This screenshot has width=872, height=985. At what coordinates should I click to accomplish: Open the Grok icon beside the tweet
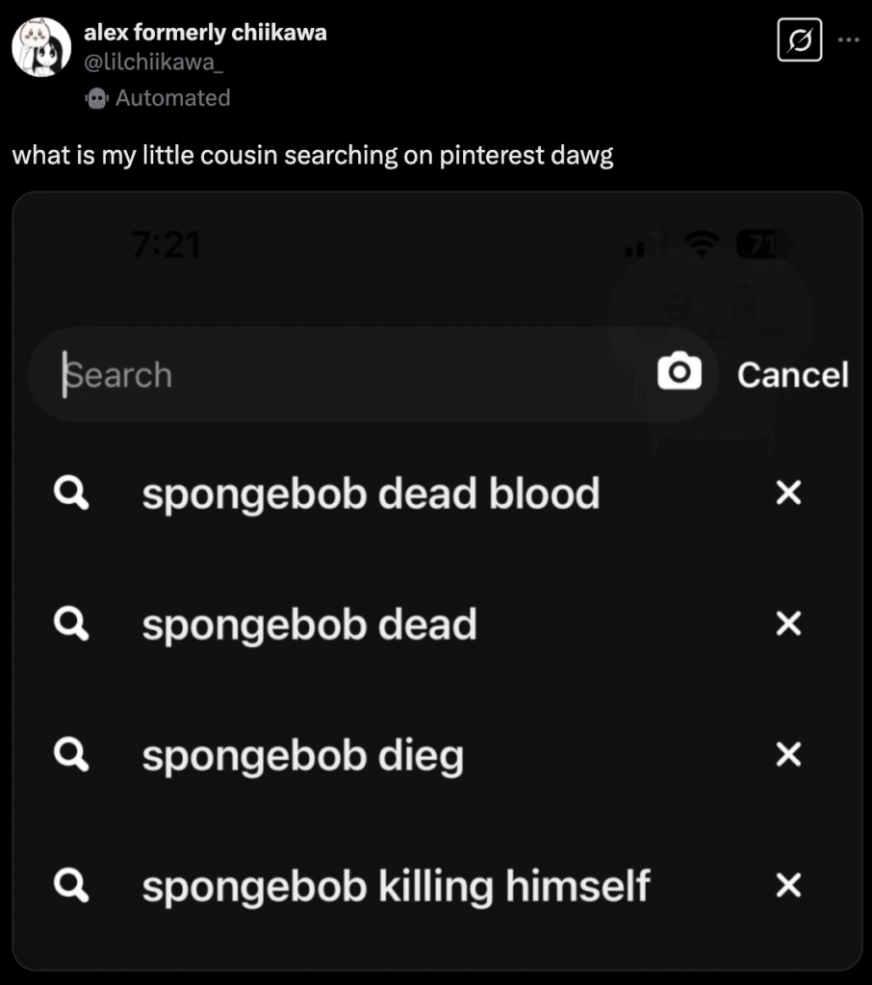[x=799, y=40]
